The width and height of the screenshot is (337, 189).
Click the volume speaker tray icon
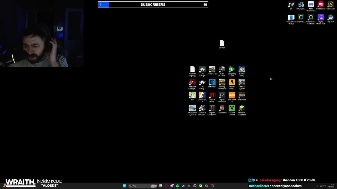pos(324,186)
